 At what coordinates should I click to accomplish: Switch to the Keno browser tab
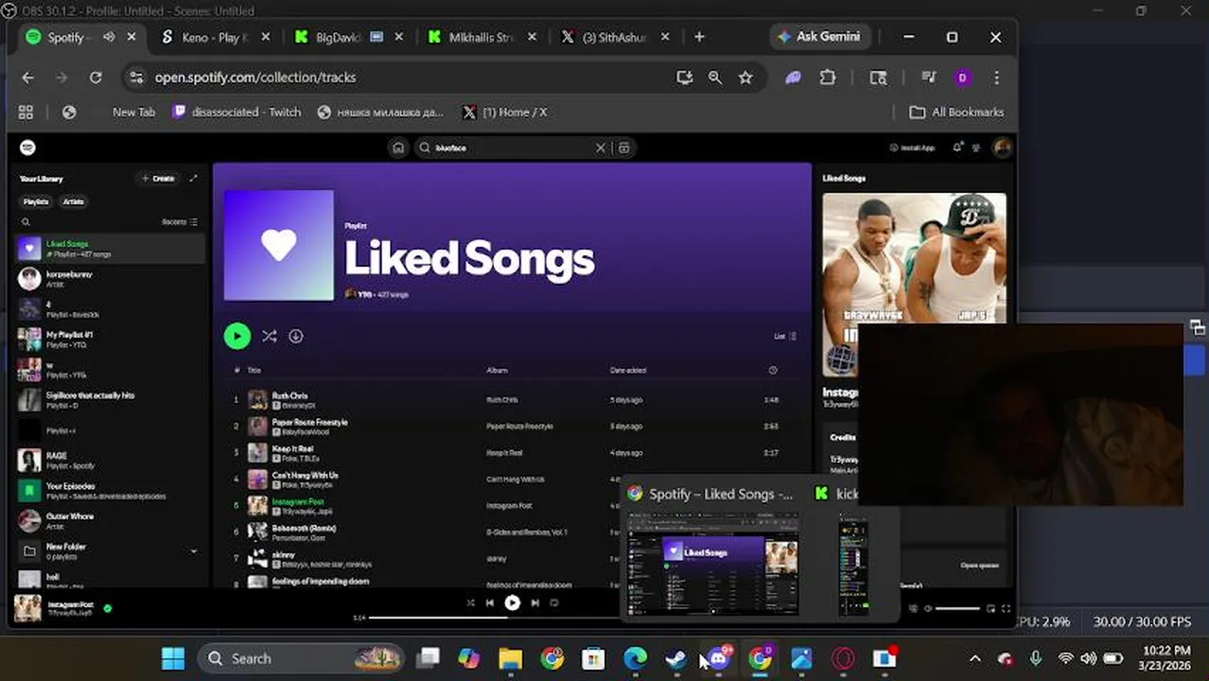pos(216,37)
